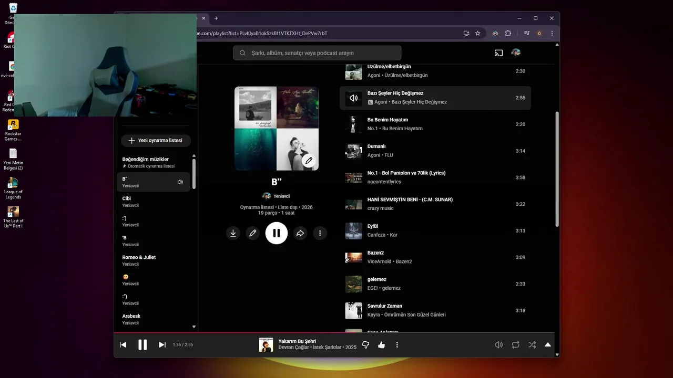Open playlist more options three-dot menu

[320, 233]
